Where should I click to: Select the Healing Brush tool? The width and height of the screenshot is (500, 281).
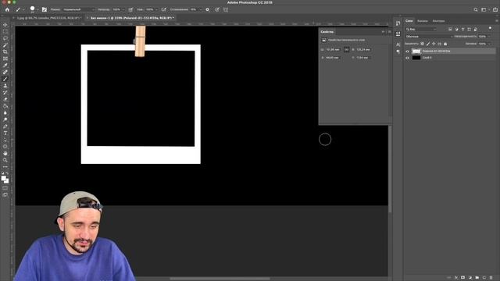coord(5,73)
